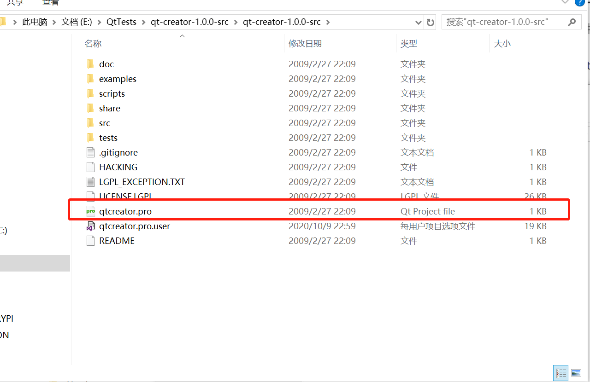Expand the ribbon with the chevron
The width and height of the screenshot is (590, 382).
tap(565, 2)
